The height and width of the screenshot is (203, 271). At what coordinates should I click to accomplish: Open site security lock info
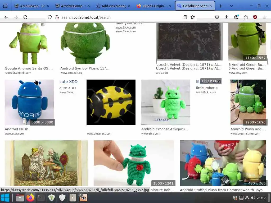click(x=57, y=17)
